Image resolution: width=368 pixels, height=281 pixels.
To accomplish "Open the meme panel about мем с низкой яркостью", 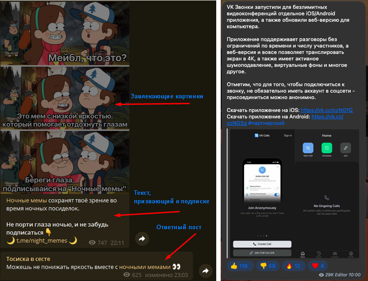I will pyautogui.click(x=65, y=98).
